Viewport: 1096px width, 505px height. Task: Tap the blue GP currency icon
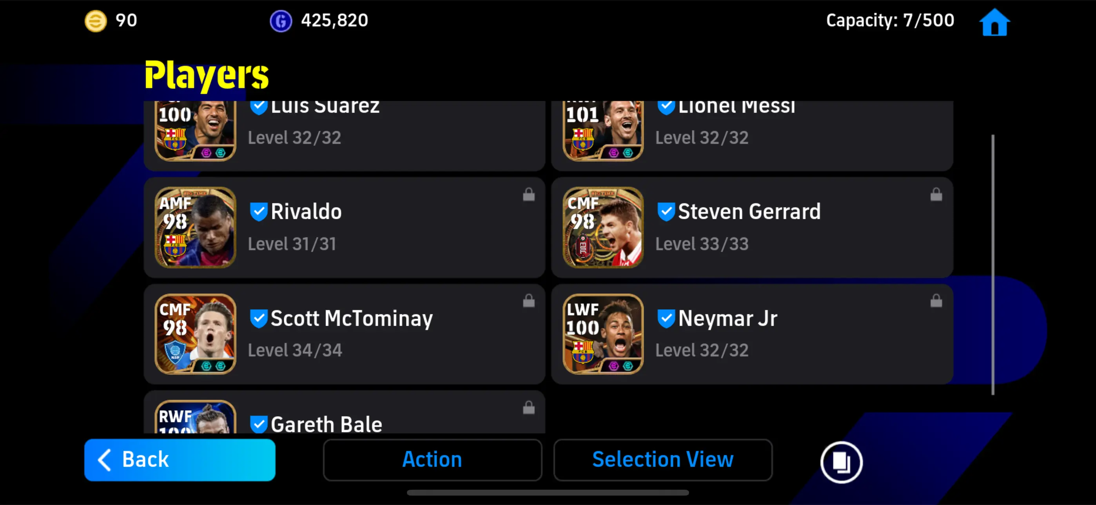(281, 21)
